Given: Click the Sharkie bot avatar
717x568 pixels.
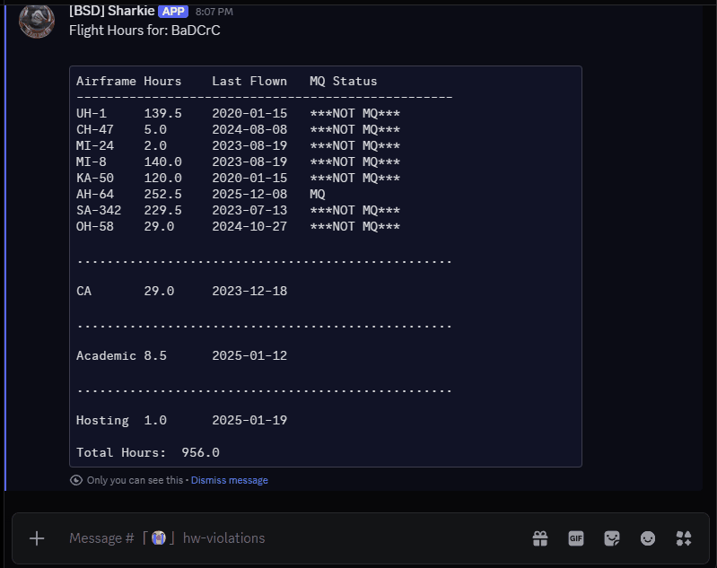Looking at the screenshot, I should [37, 22].
